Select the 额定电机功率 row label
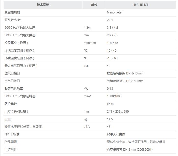 [14, 89]
